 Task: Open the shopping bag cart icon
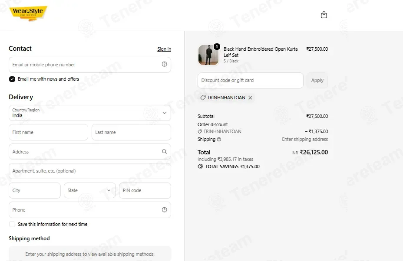pos(324,15)
